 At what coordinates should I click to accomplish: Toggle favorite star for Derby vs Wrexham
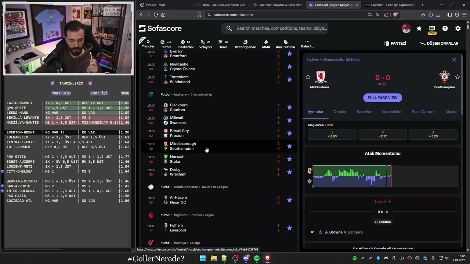(x=289, y=172)
